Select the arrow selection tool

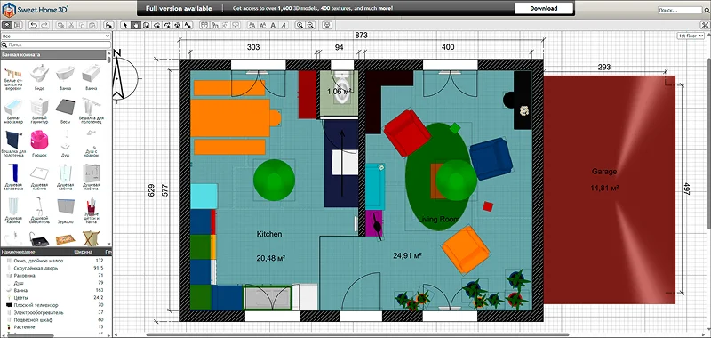click(124, 26)
